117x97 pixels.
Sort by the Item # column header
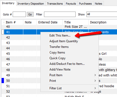point(13,22)
